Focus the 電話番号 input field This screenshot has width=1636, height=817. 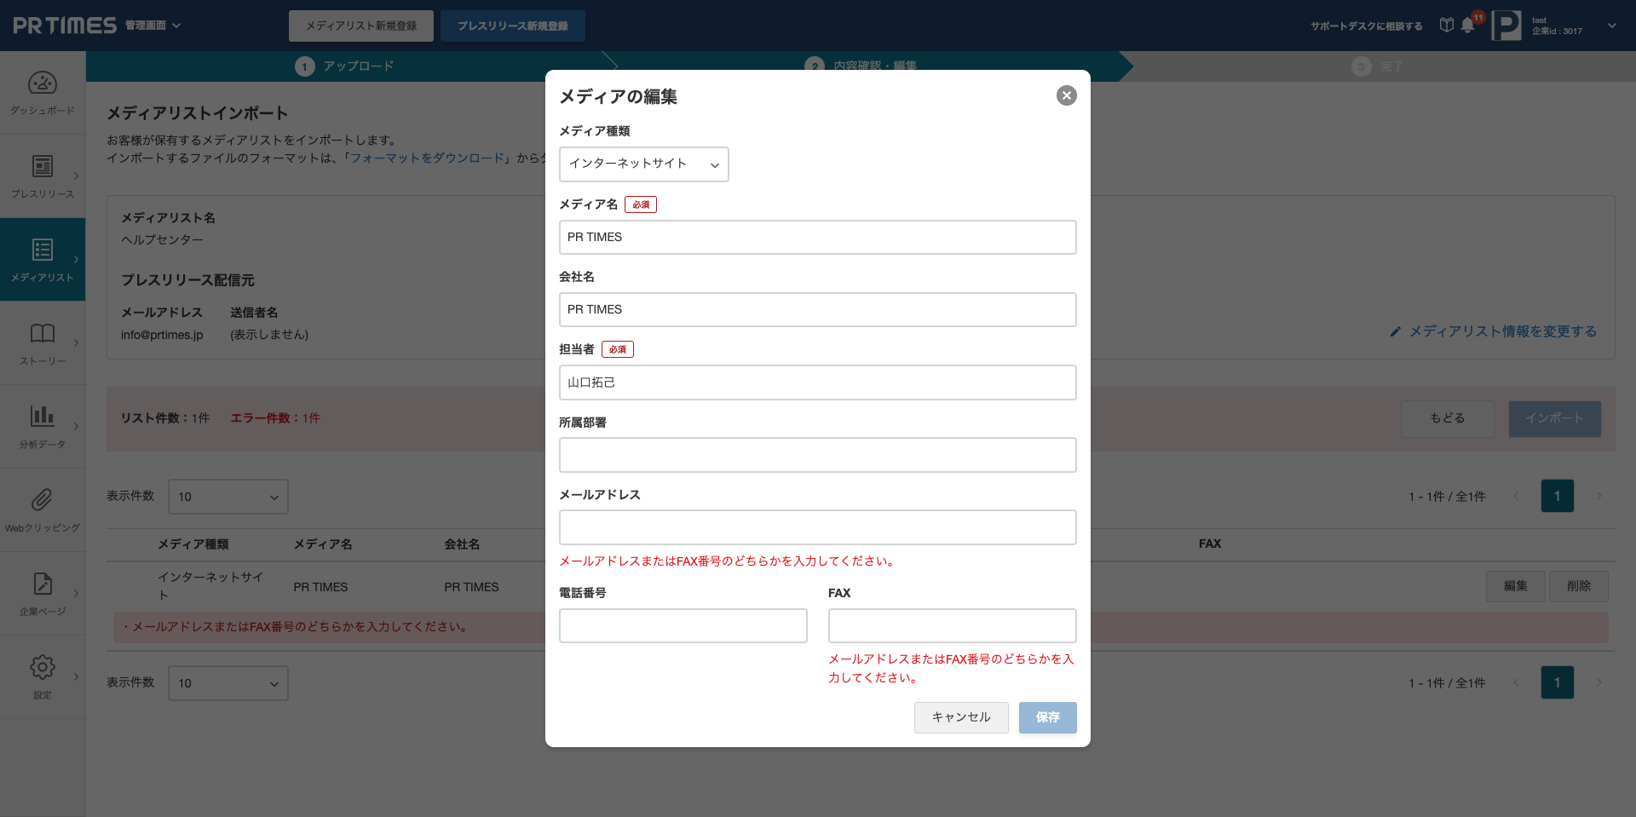tap(683, 625)
